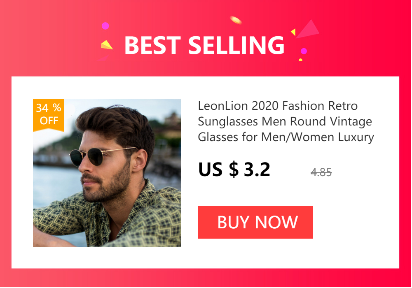Click the US $ 3.2 price
The width and height of the screenshot is (412, 288).
point(234,170)
